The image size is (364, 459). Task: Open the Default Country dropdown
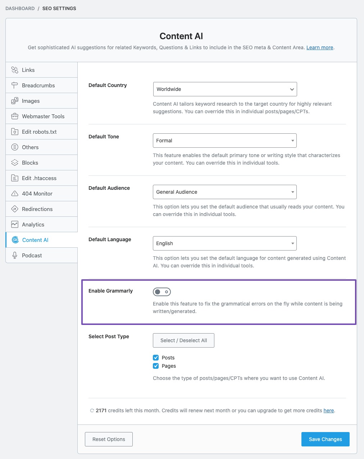225,89
